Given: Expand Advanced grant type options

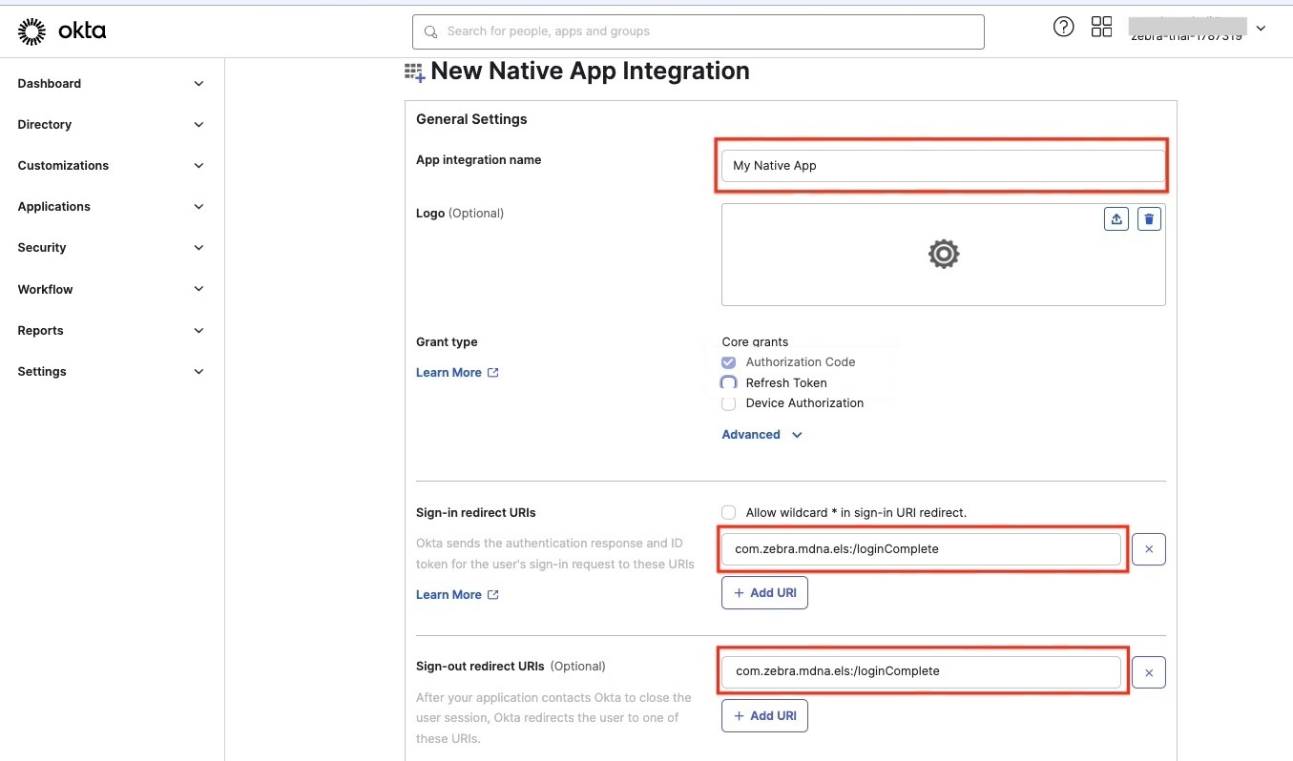Looking at the screenshot, I should coord(761,435).
